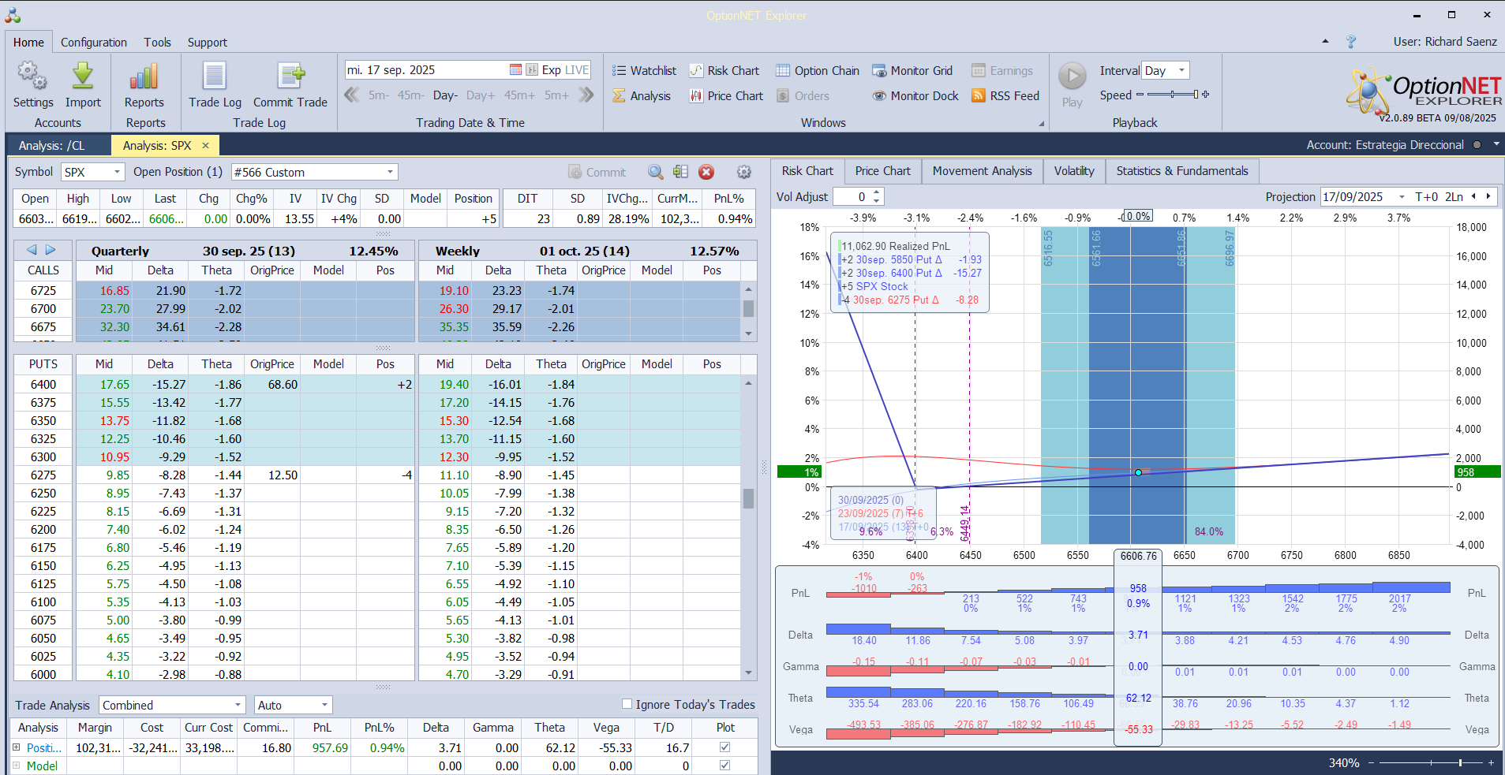The image size is (1505, 775).
Task: Adjust the playback Speed slider
Action: [1173, 95]
